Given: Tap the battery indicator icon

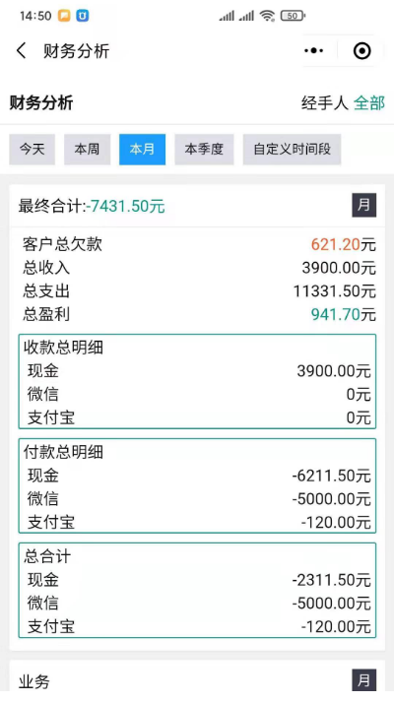Looking at the screenshot, I should pyautogui.click(x=293, y=16).
